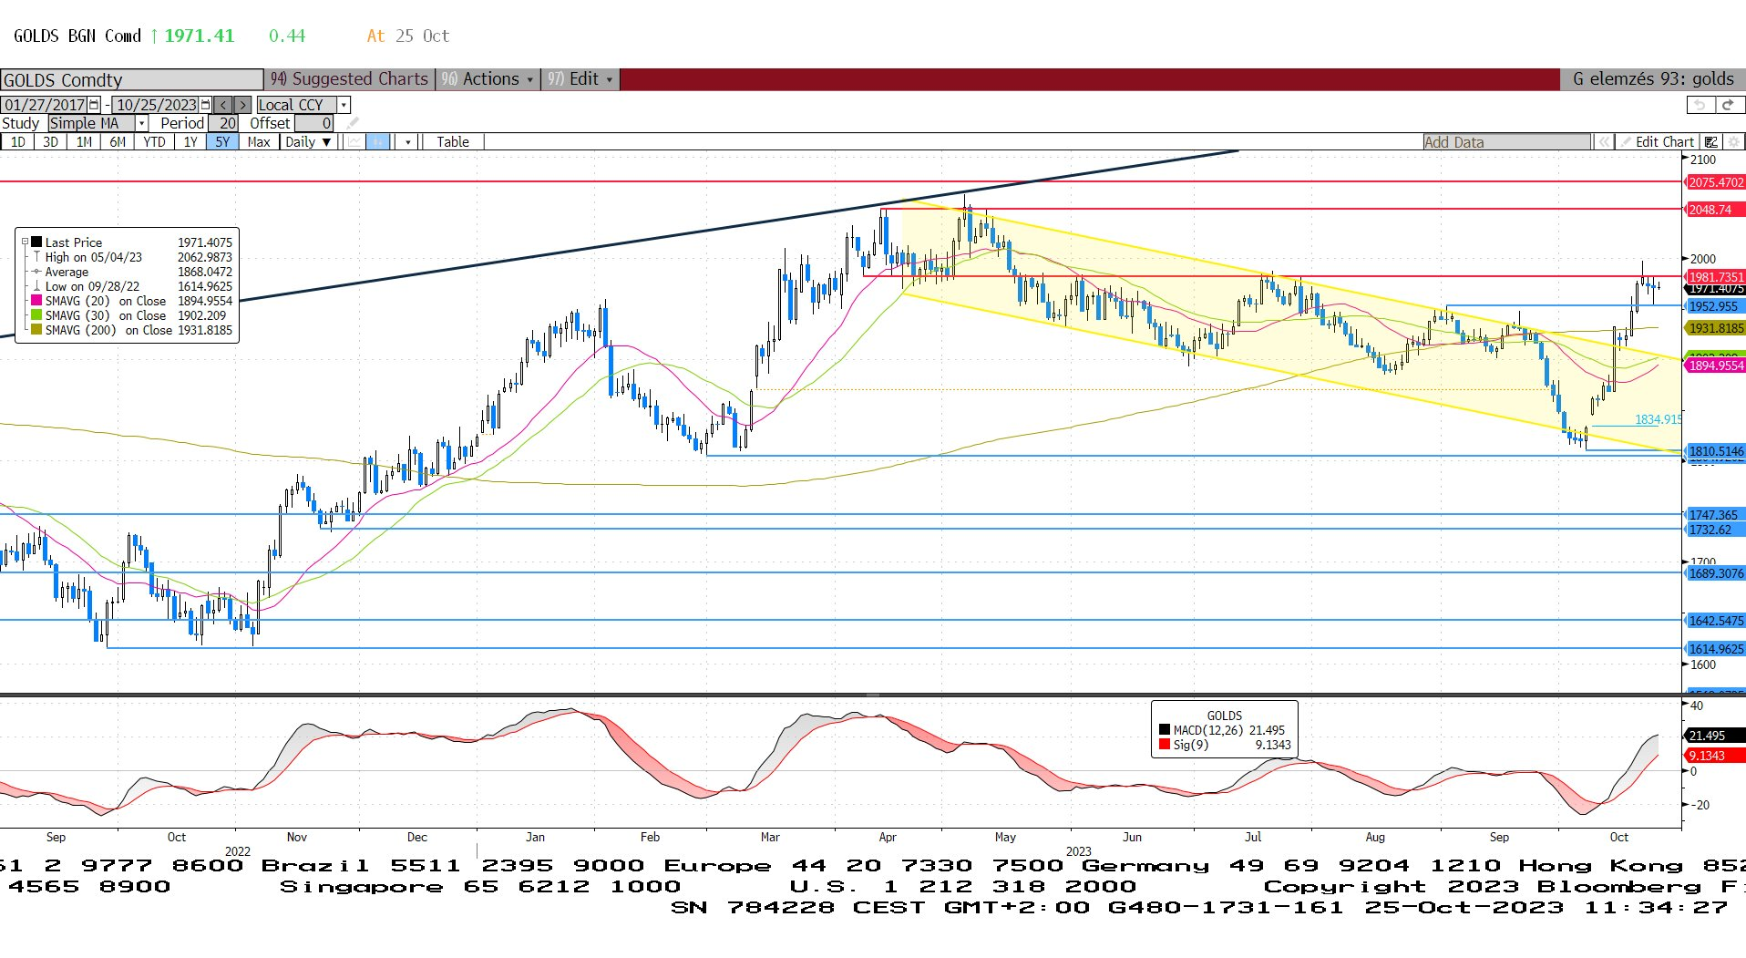Click the Average marker icon in legend
The image size is (1746, 958).
click(36, 272)
